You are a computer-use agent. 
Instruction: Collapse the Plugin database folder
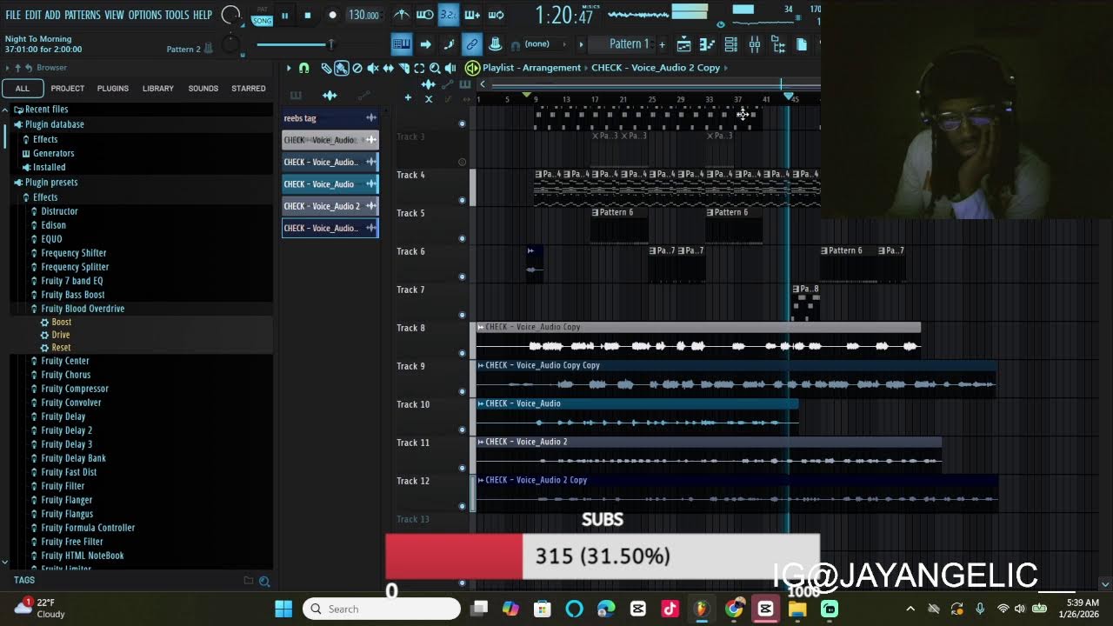(54, 124)
